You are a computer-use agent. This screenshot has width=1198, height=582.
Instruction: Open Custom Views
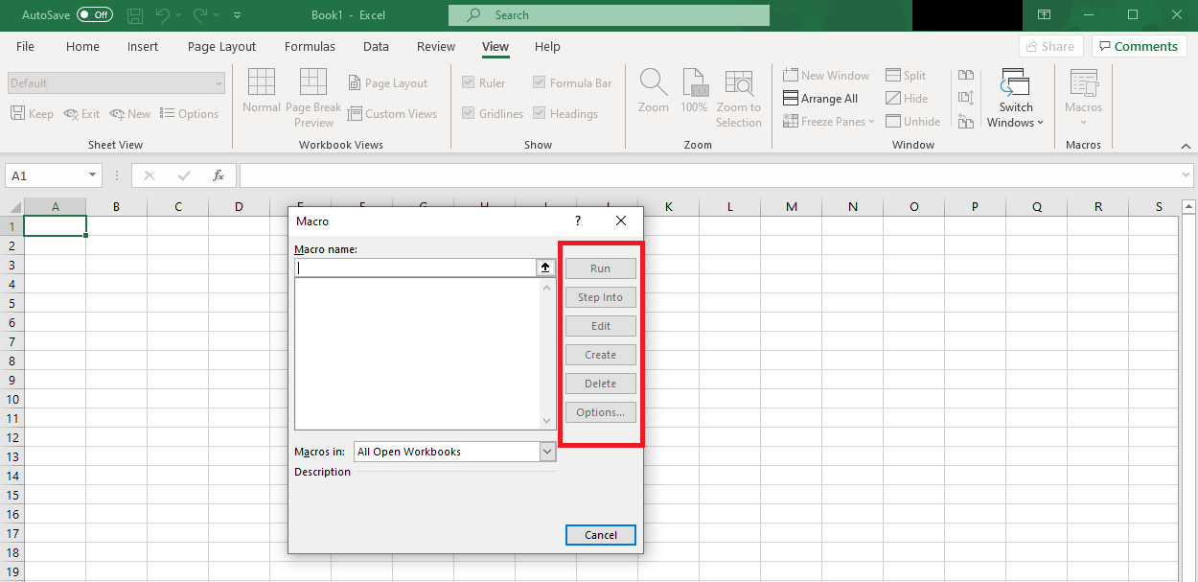pos(392,113)
